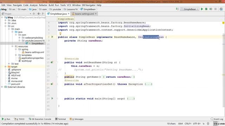
Task: Open the VCS menu
Action: (x=69, y=5)
